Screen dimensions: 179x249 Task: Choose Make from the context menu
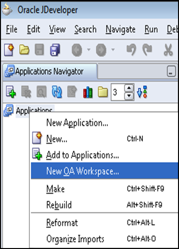tap(104, 189)
